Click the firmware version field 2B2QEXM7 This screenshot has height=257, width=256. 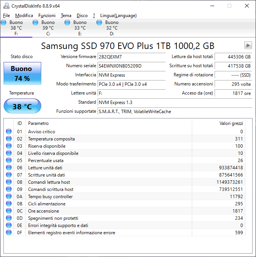coord(131,57)
